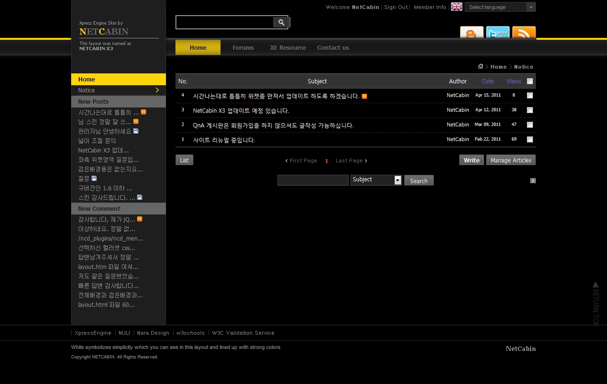Click the NETCABIN logo in sidebar

[x=104, y=32]
